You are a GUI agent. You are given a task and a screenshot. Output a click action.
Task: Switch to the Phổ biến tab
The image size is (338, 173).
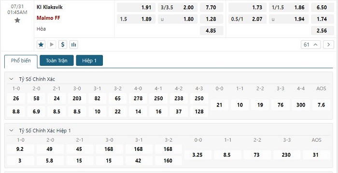pos(21,61)
